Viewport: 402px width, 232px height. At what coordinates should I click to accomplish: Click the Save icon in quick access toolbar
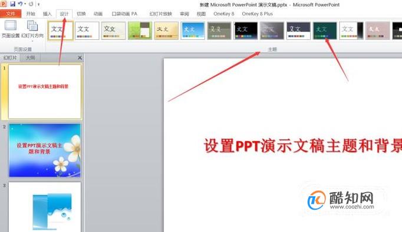(12, 4)
